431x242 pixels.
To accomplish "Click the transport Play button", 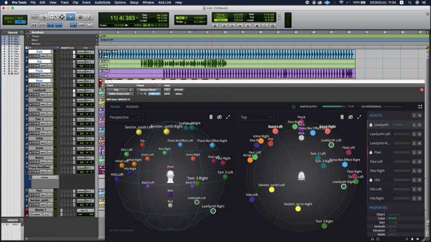I will pos(265,26).
